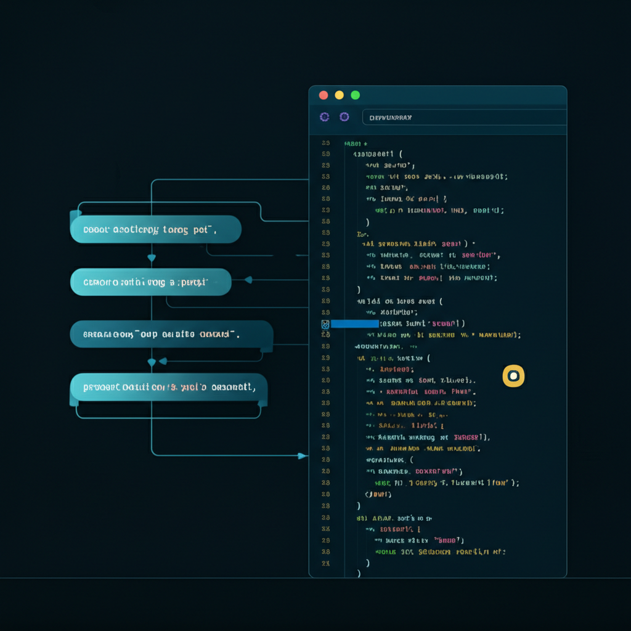Screen dimensions: 631x631
Task: Click the down arrowhead above bottom flow node
Action: [x=152, y=362]
